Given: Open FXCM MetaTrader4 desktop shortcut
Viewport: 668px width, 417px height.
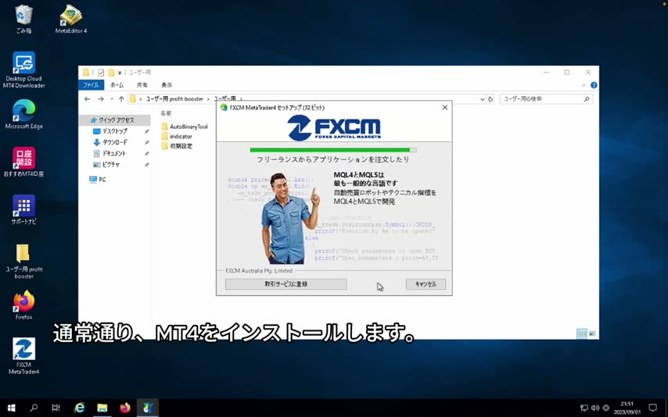Looking at the screenshot, I should click(23, 356).
